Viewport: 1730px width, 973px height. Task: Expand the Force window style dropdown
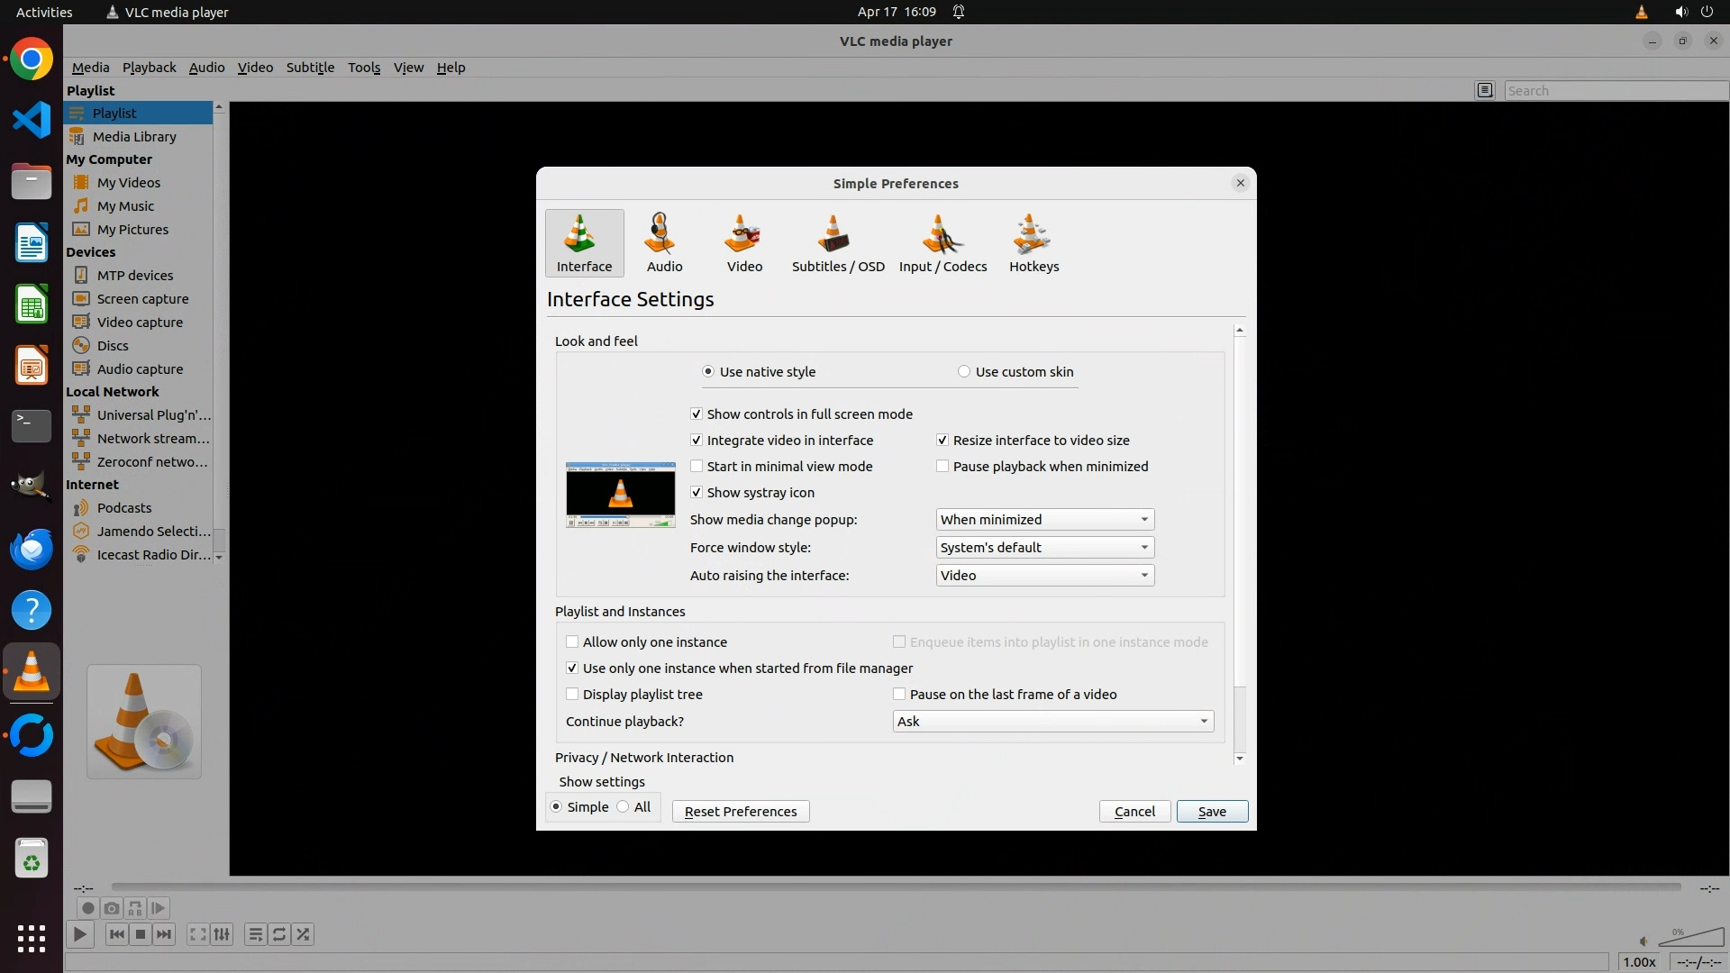(1044, 548)
